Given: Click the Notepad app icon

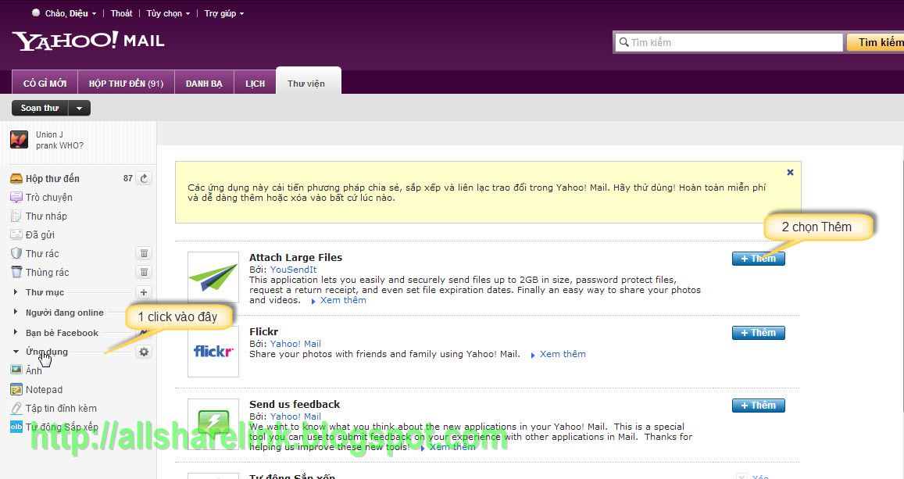Looking at the screenshot, I should click(16, 390).
